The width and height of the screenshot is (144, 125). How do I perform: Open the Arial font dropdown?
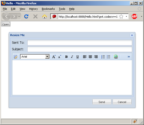pyautogui.click(x=47, y=57)
